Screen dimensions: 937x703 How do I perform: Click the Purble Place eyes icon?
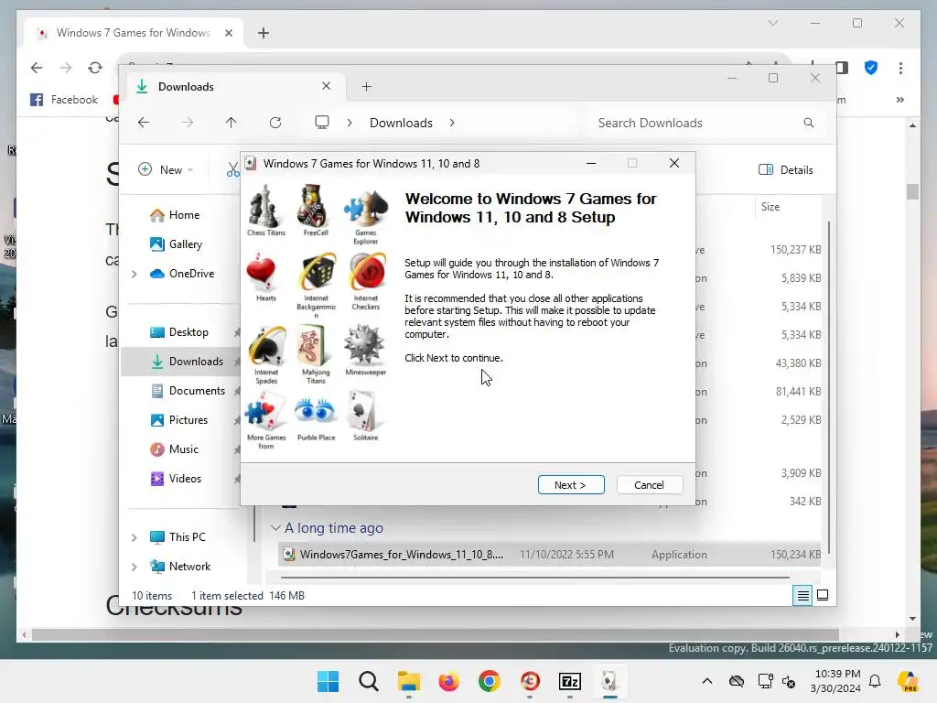pos(315,411)
